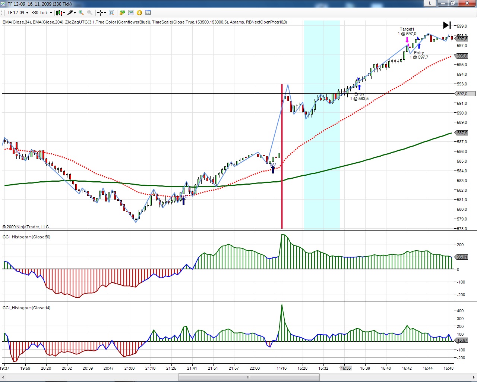Open the green chart trader icon
This screenshot has width=477, height=382.
click(122, 13)
